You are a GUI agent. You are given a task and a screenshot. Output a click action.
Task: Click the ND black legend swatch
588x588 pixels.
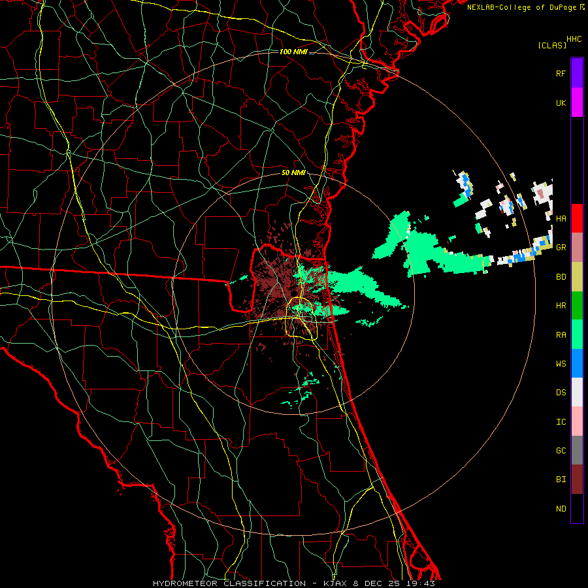577,508
